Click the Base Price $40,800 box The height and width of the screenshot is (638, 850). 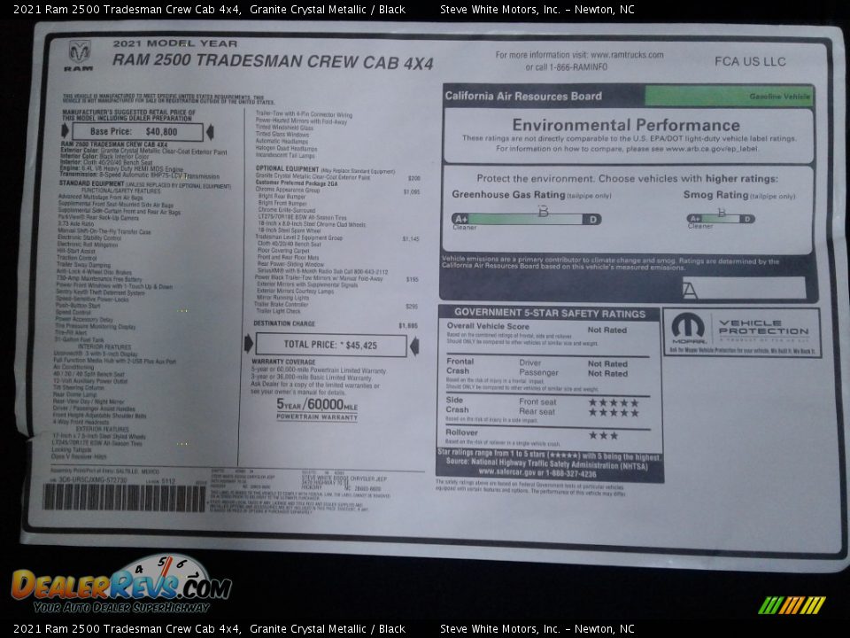tap(138, 131)
